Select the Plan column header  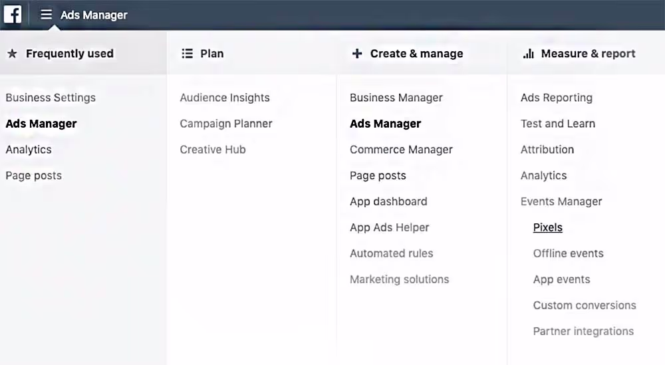tap(211, 53)
